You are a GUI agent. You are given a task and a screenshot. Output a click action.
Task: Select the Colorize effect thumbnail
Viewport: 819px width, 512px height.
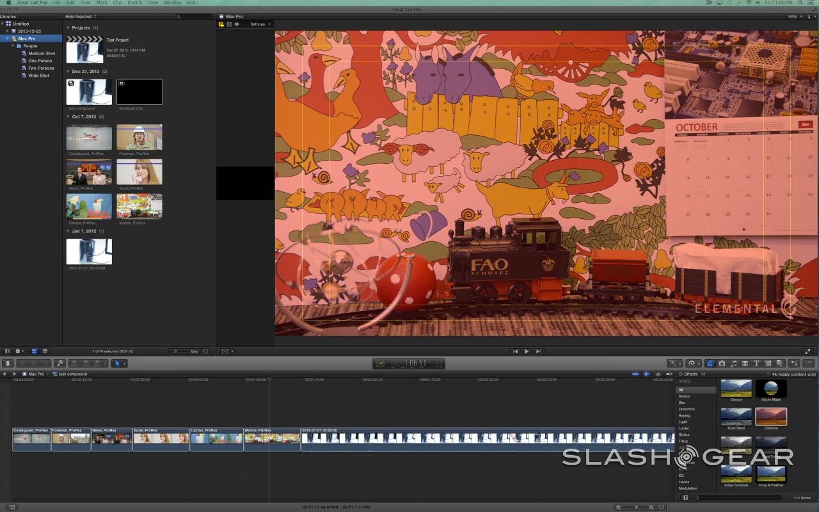[771, 417]
